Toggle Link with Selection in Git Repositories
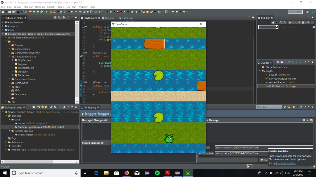This screenshot has width=316, height=177. pyautogui.click(x=55, y=107)
